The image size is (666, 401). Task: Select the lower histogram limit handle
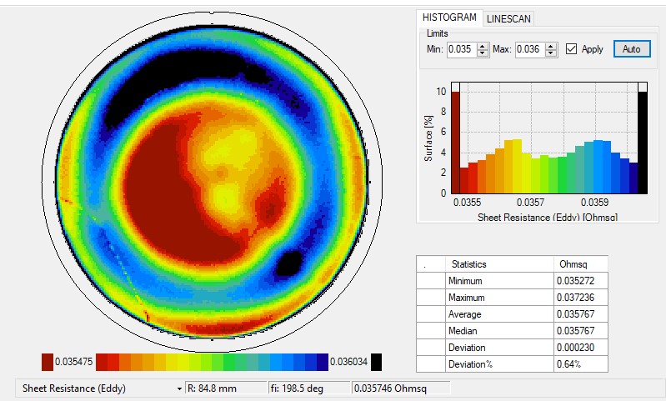[455, 87]
